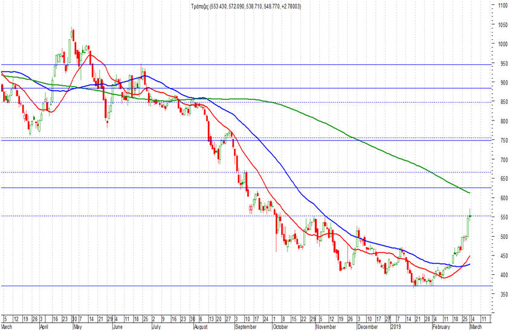510x331 pixels.
Task: Click the latest green candlestick near 550
Action: (470, 215)
